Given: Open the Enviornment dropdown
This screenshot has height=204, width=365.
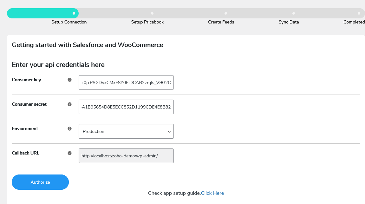Looking at the screenshot, I should point(126,131).
